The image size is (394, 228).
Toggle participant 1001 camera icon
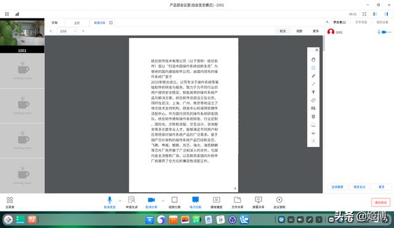tap(384, 32)
